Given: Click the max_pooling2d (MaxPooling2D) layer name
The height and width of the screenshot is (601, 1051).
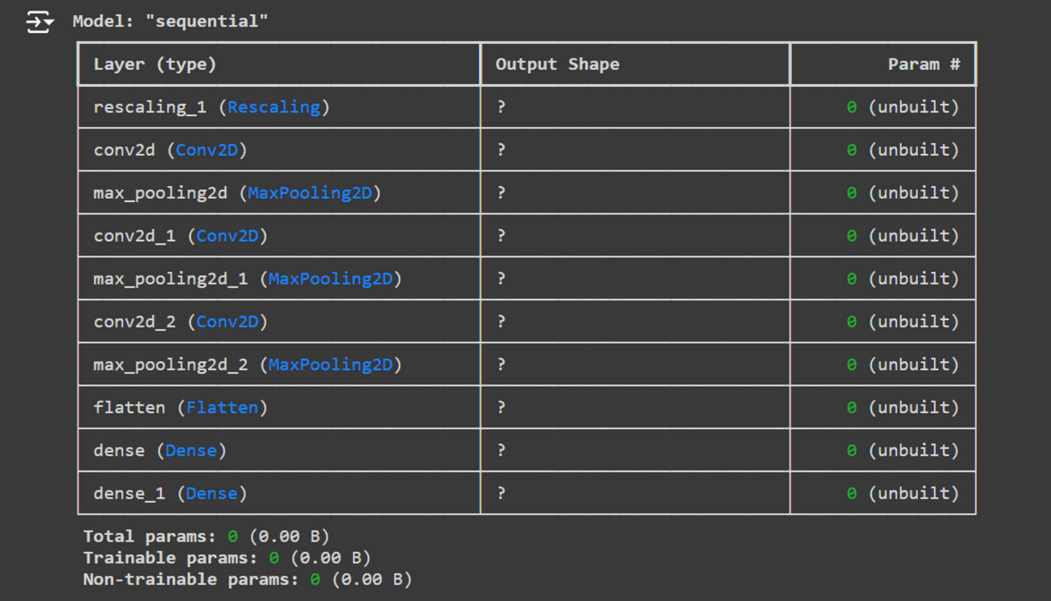Looking at the screenshot, I should coord(237,193).
